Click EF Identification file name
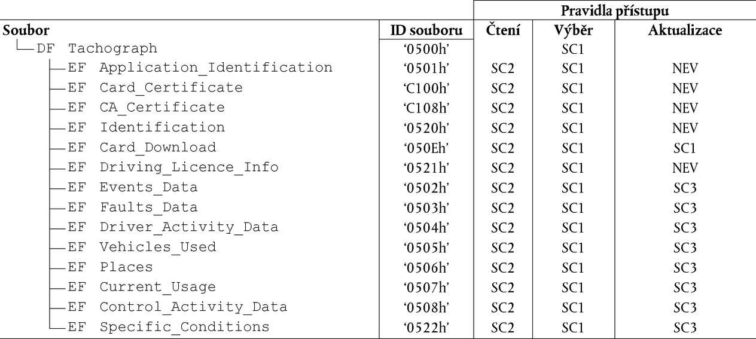This screenshot has width=756, height=339. [x=146, y=127]
